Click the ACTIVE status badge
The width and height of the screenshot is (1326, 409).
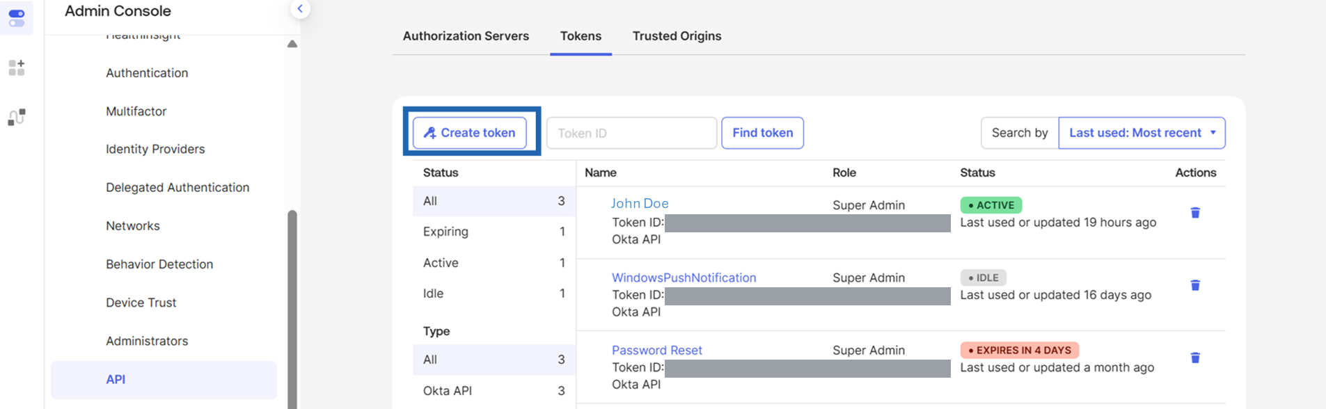(991, 205)
